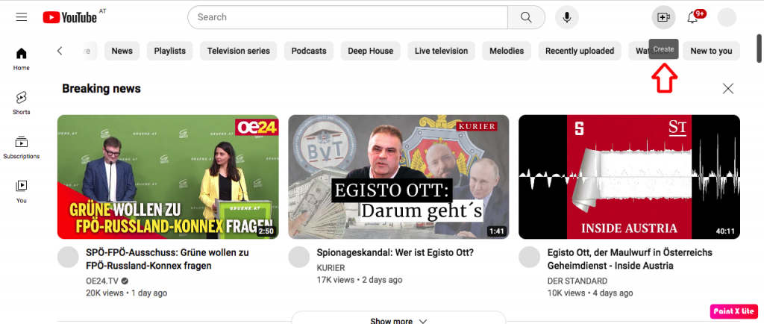This screenshot has width=764, height=324.
Task: Dismiss the Breaking news section
Action: click(x=728, y=88)
